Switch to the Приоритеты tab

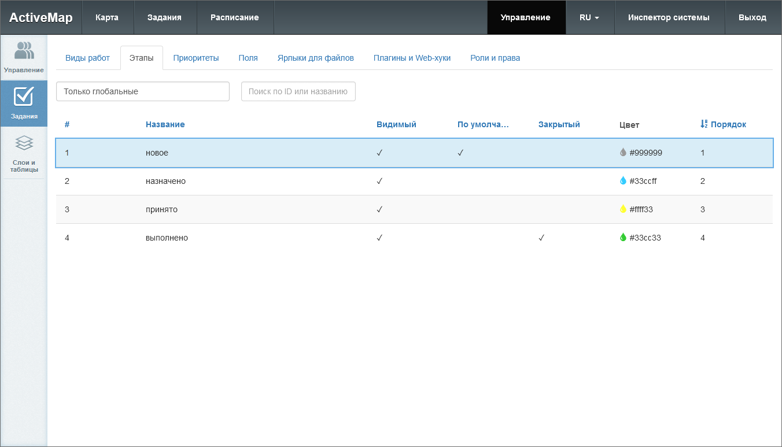[196, 58]
